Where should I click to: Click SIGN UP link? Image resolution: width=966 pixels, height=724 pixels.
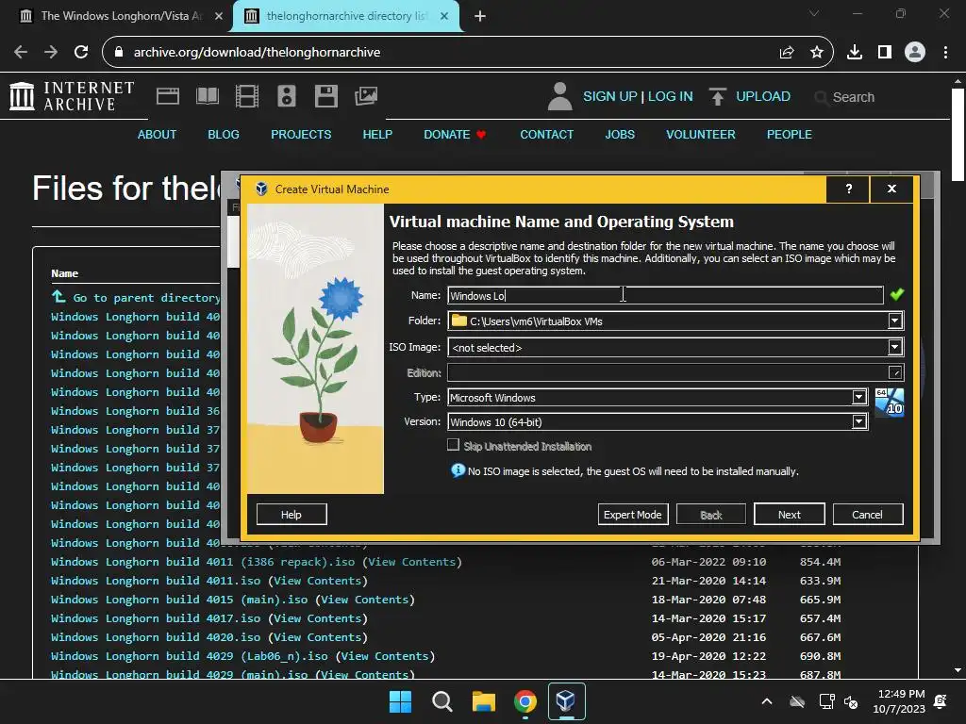click(x=610, y=97)
